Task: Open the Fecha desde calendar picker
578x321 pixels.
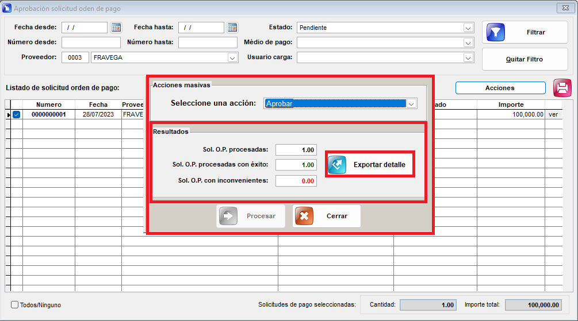Action: [x=116, y=27]
